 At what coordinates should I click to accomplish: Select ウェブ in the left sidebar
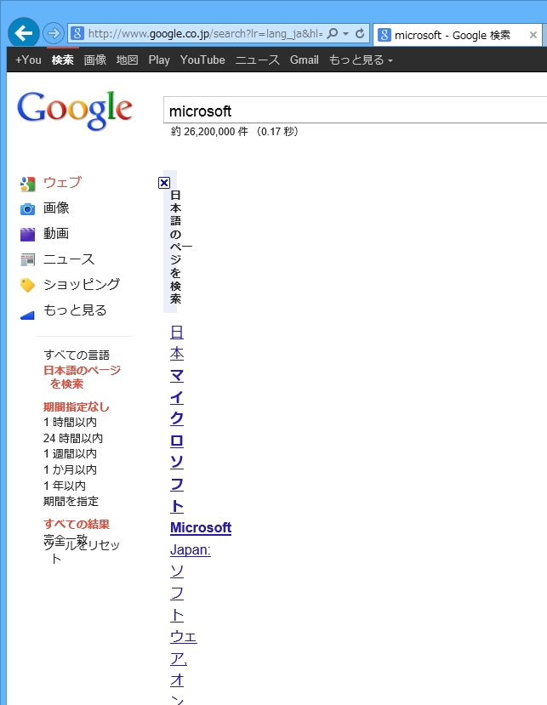coord(63,182)
